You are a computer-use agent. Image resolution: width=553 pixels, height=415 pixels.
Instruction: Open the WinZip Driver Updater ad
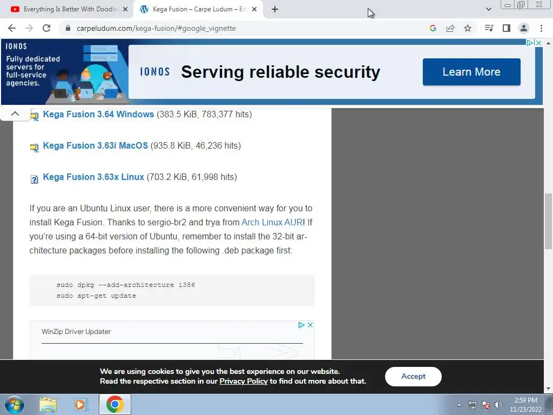[76, 332]
